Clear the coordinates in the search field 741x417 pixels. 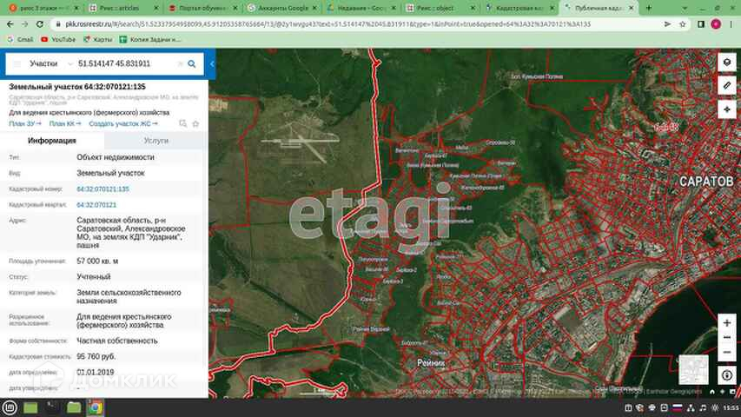click(x=180, y=63)
